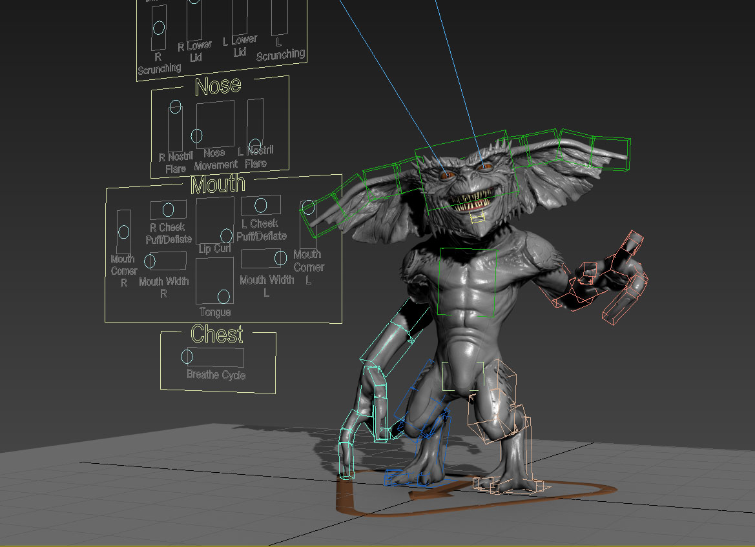The image size is (755, 547).
Task: Select the large green head control box
Action: (x=467, y=172)
